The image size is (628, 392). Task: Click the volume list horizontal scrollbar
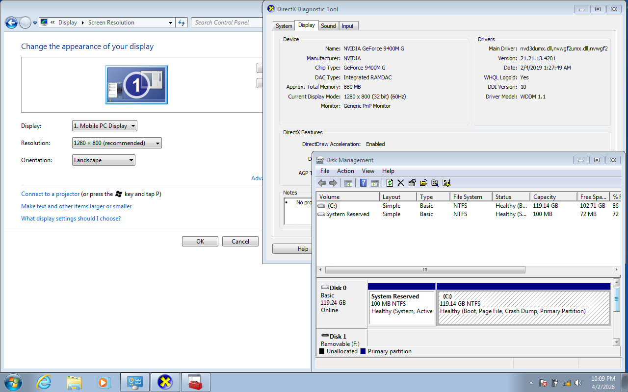tap(425, 270)
